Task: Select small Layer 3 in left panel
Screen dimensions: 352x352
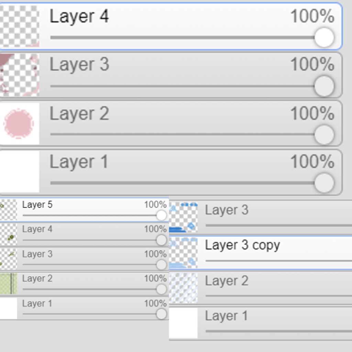Action: tap(37, 254)
